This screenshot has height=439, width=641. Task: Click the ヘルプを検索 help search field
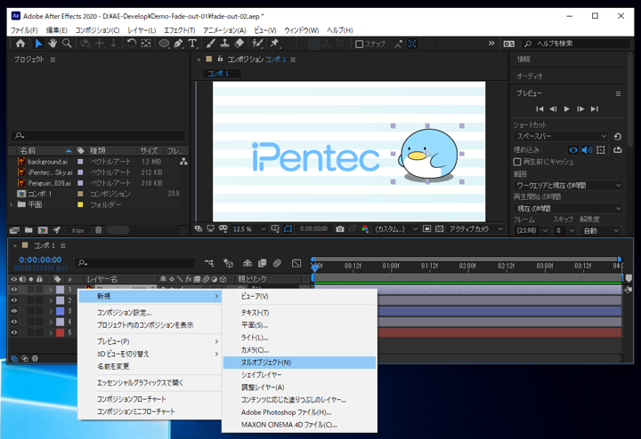(x=576, y=44)
